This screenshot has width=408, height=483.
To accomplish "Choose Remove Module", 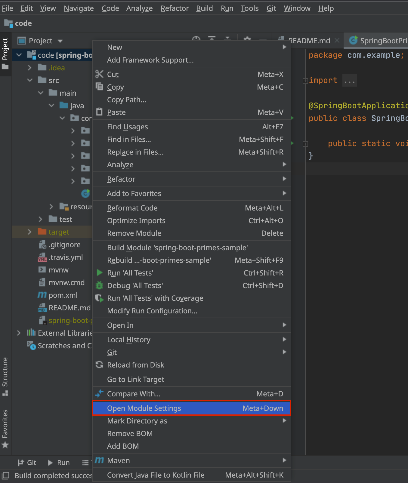I will [191, 233].
